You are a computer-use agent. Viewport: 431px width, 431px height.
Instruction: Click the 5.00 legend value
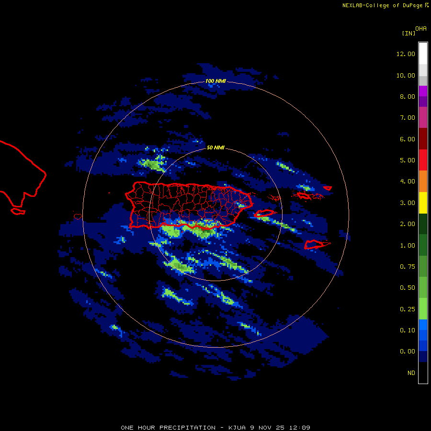point(408,160)
